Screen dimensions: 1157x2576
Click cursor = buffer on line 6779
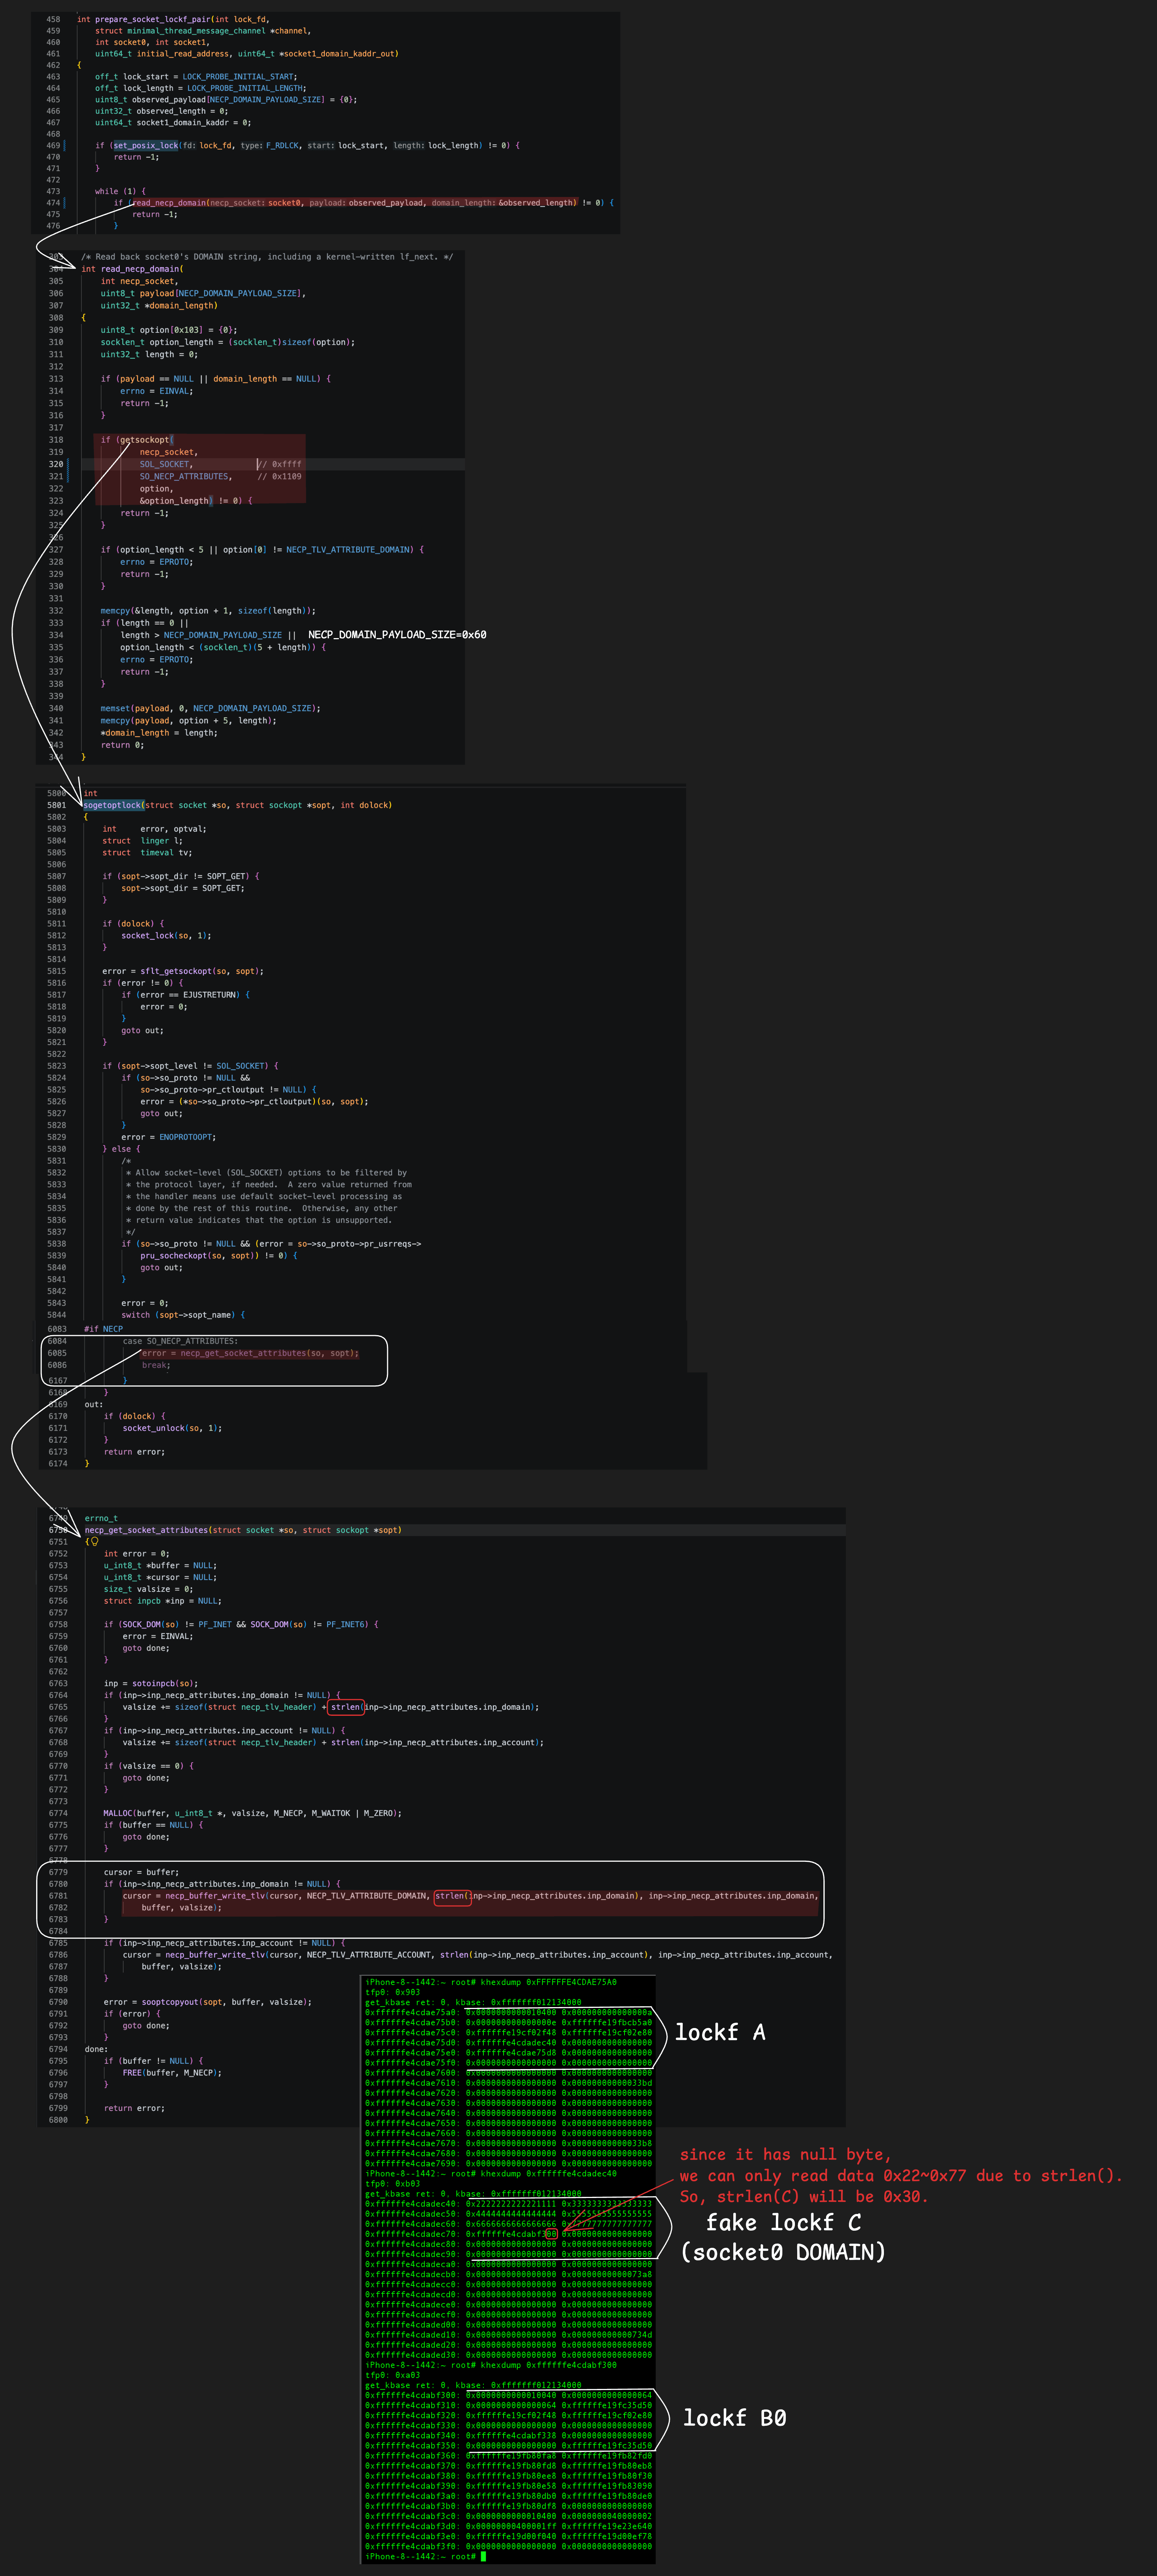click(x=141, y=1872)
